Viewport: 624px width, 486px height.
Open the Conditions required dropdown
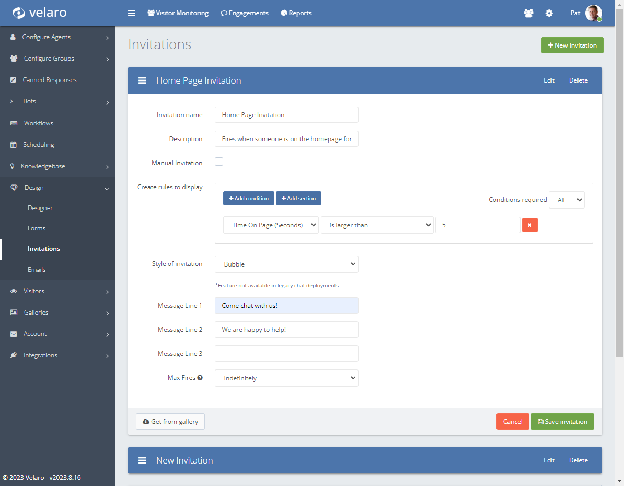567,200
